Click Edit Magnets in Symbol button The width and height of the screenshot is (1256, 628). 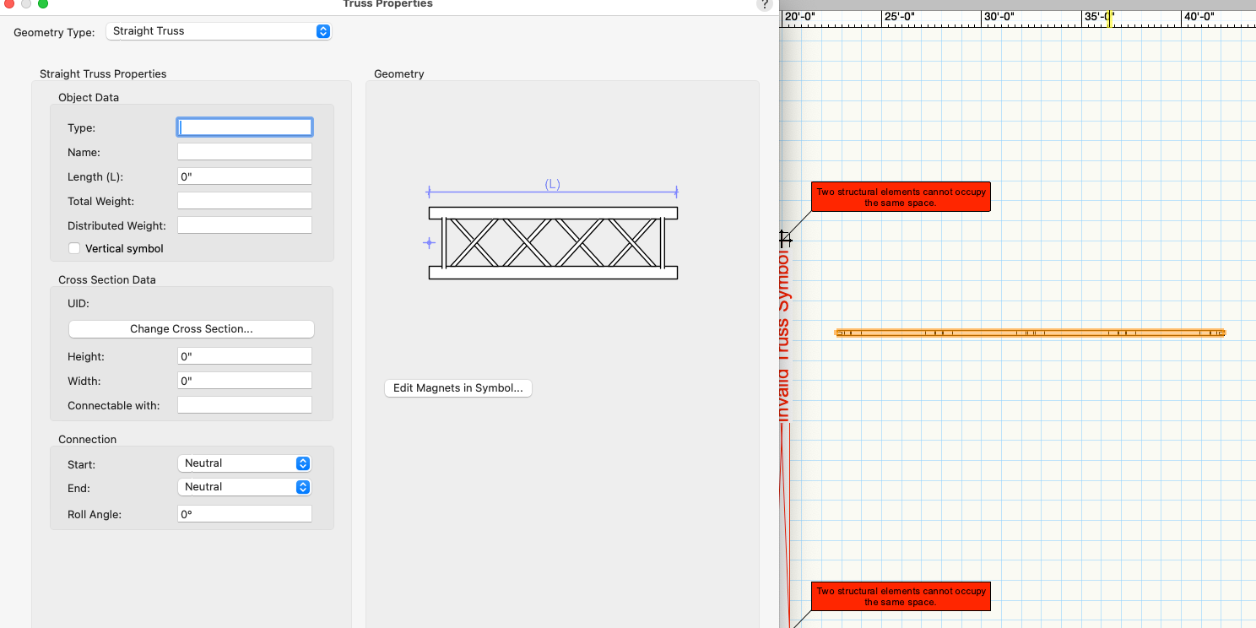click(457, 388)
